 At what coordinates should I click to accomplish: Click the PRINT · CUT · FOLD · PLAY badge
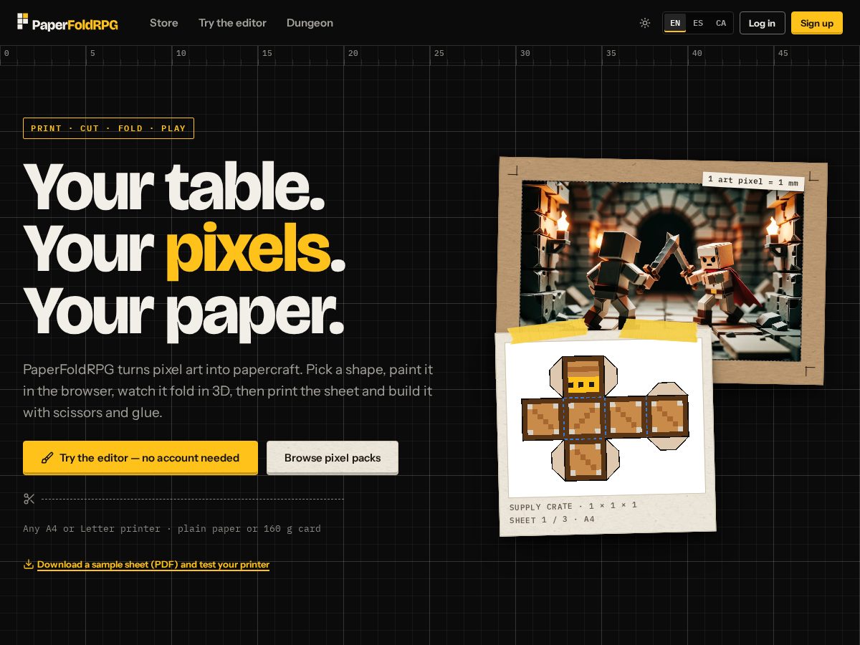(x=108, y=128)
